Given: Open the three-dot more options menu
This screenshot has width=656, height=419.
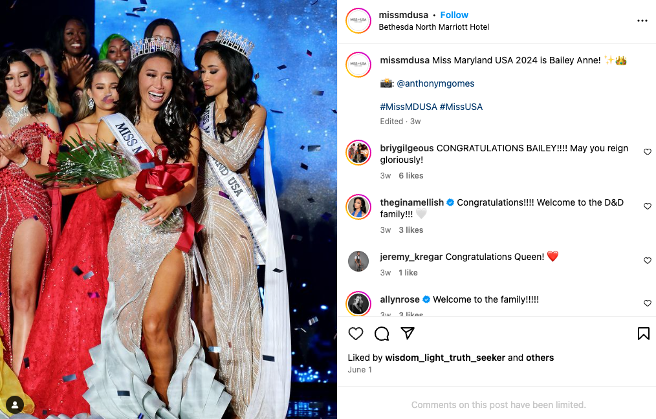Looking at the screenshot, I should pos(642,21).
